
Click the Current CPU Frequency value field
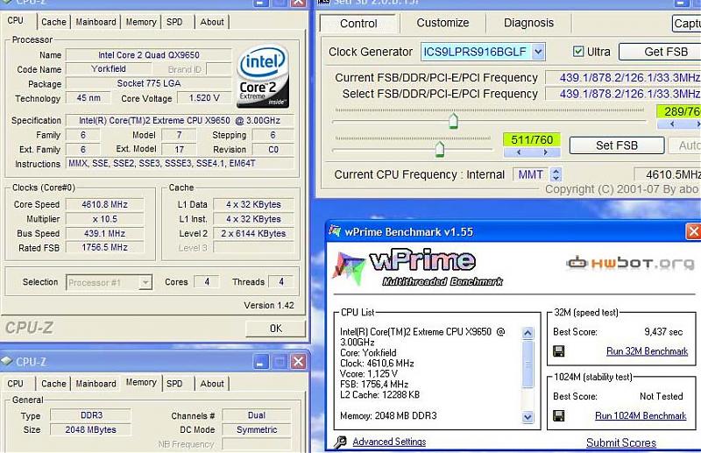[x=668, y=174]
